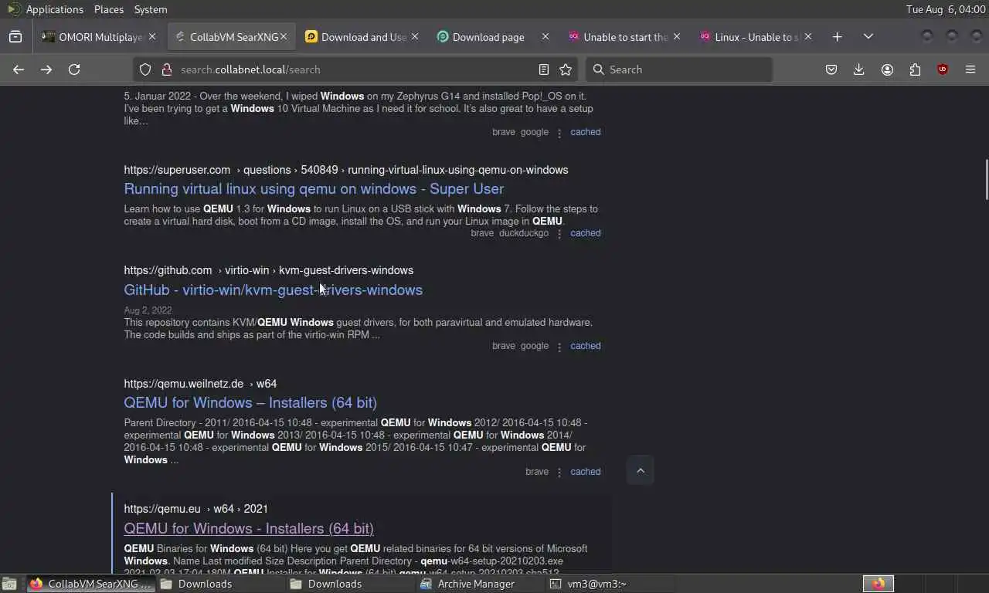Click the back-to-top arrow button

641,470
